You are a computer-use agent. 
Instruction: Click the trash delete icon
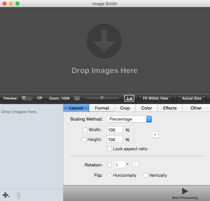(x=19, y=195)
